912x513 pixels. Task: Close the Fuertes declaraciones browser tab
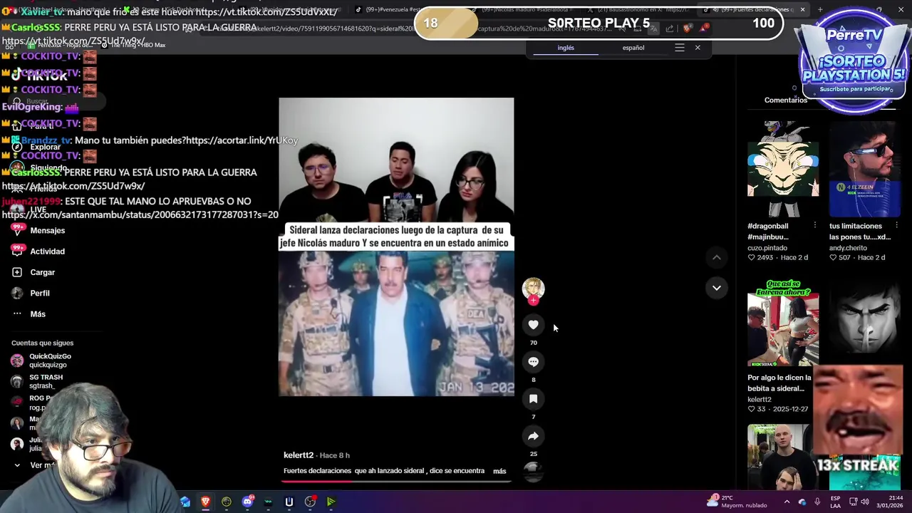802,9
